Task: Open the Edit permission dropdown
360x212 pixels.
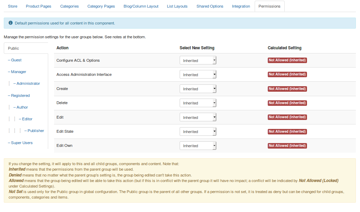Action: point(198,117)
